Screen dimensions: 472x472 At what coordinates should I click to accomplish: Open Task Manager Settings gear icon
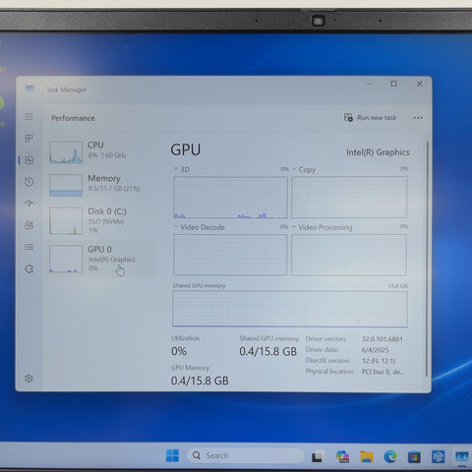tap(29, 379)
